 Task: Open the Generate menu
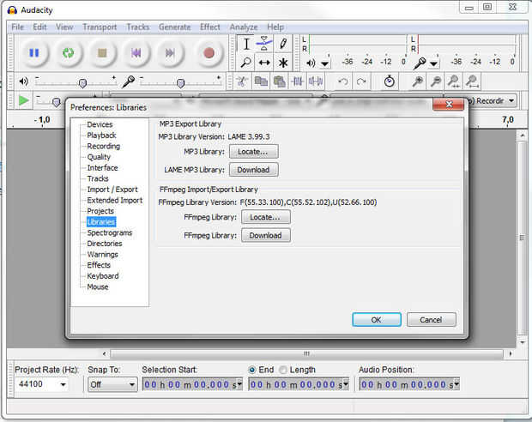pos(175,27)
